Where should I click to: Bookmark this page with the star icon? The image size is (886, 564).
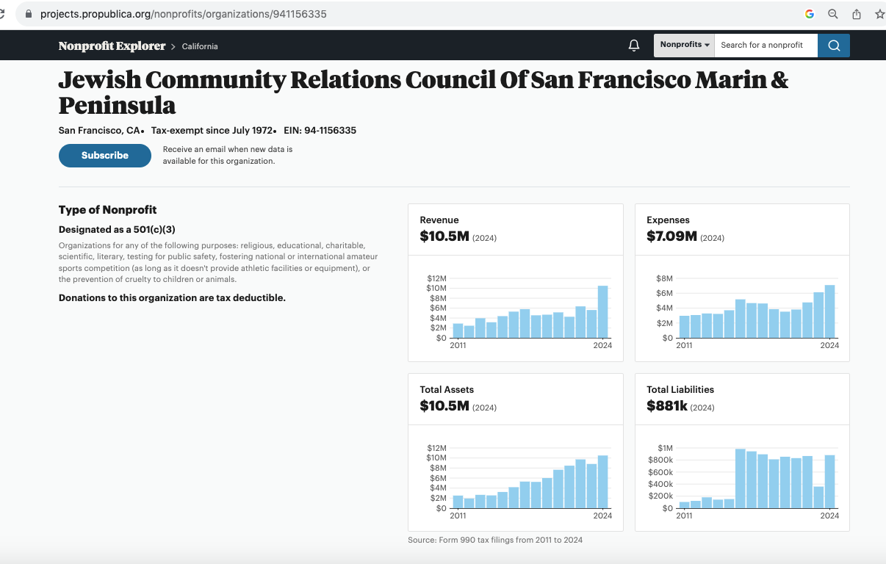879,14
